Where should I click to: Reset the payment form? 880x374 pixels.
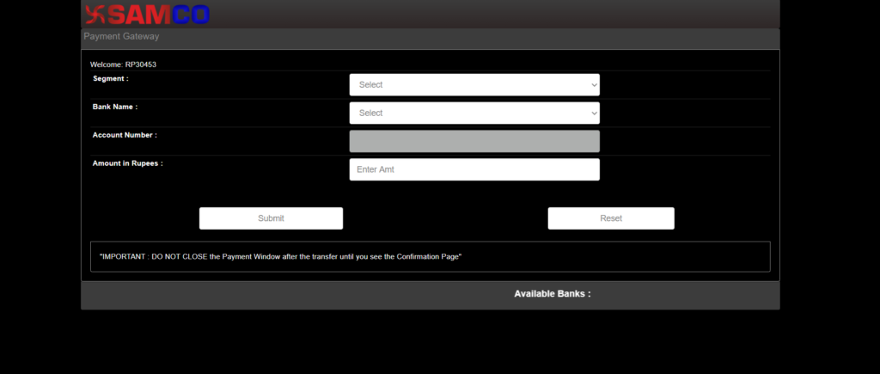click(x=611, y=218)
